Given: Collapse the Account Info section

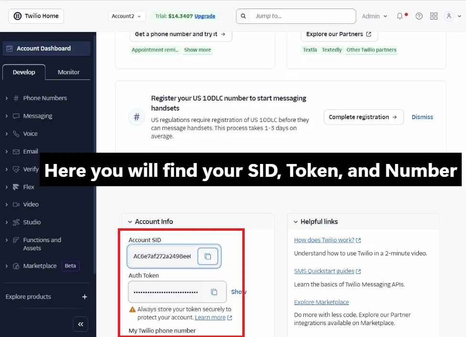Looking at the screenshot, I should 130,221.
